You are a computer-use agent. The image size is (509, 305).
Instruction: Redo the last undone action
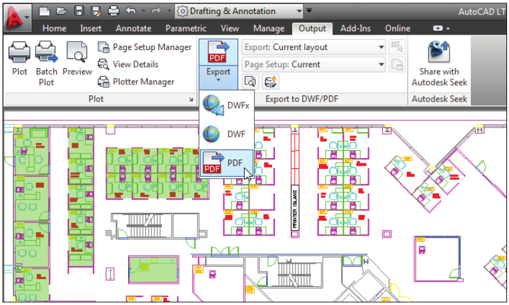pyautogui.click(x=156, y=11)
